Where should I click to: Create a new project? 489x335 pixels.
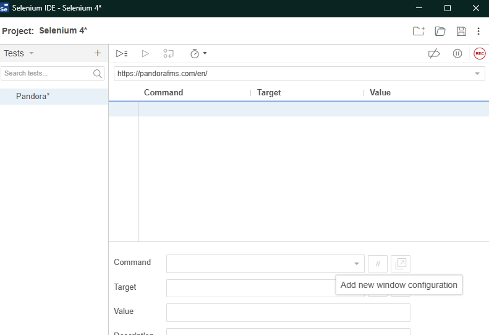419,31
